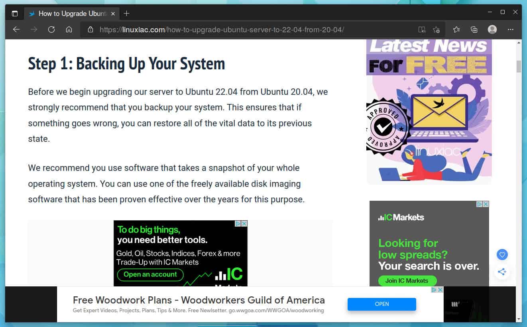Viewport: 527px width, 327px height.
Task: Refresh the current page
Action: tap(51, 29)
